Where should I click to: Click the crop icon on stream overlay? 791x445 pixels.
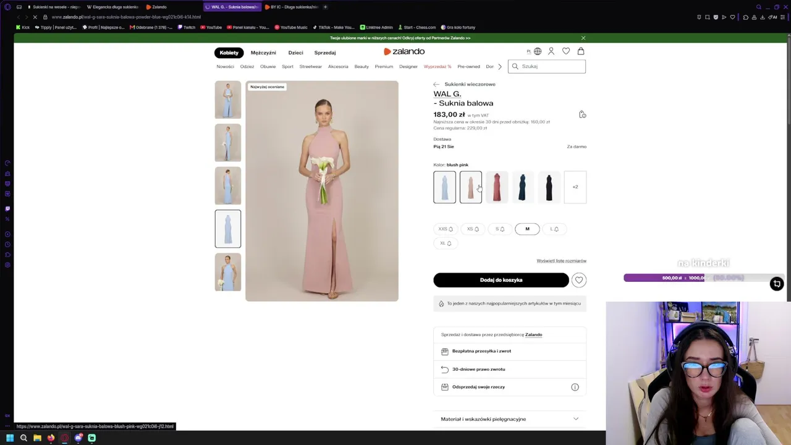(x=777, y=284)
